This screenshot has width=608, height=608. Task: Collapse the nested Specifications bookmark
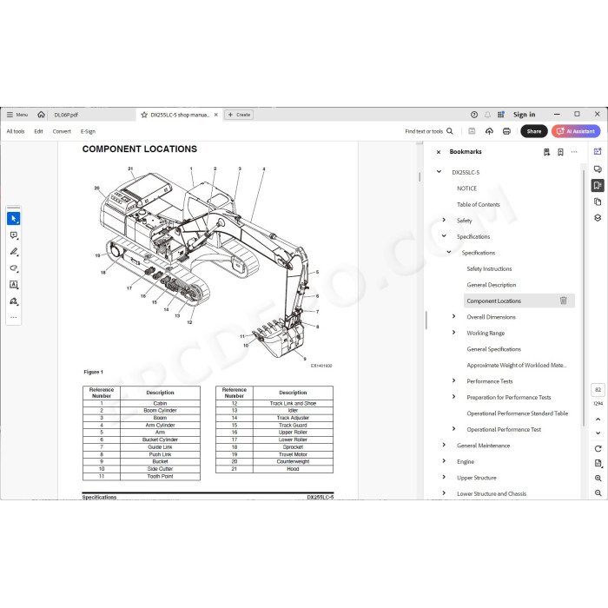[x=449, y=253]
